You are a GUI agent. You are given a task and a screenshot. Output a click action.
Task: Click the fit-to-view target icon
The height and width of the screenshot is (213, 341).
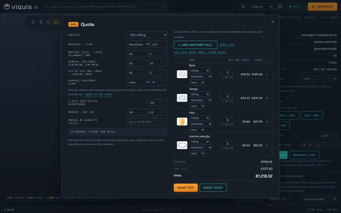tap(33, 22)
